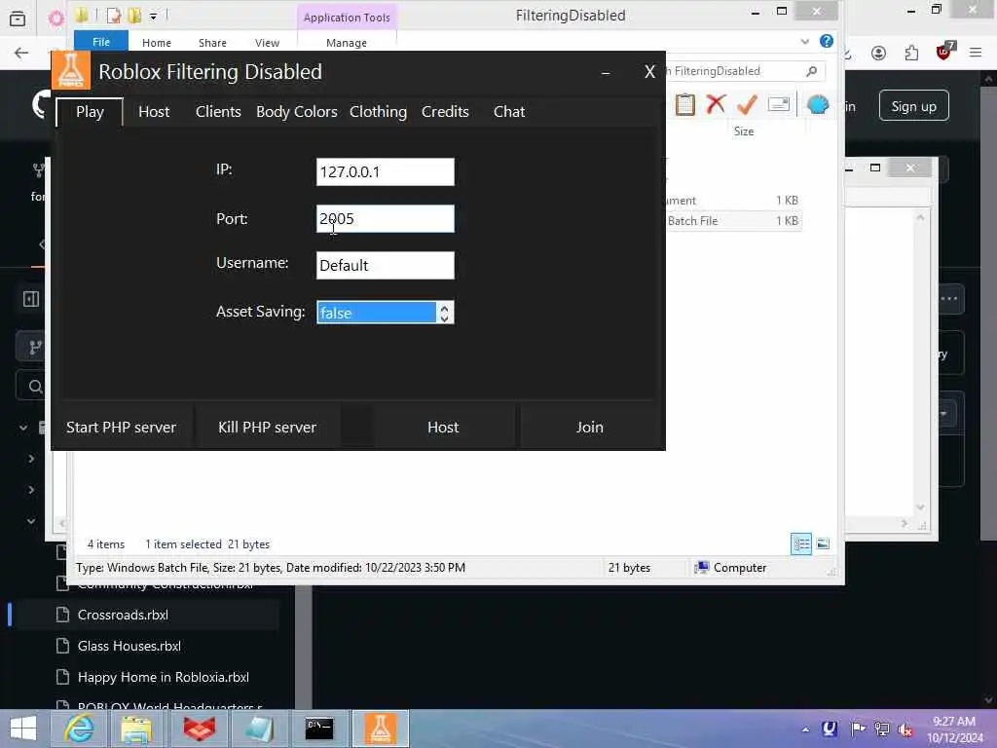This screenshot has width=997, height=748.
Task: Launch Internet Explorer from the taskbar
Action: pos(80,729)
